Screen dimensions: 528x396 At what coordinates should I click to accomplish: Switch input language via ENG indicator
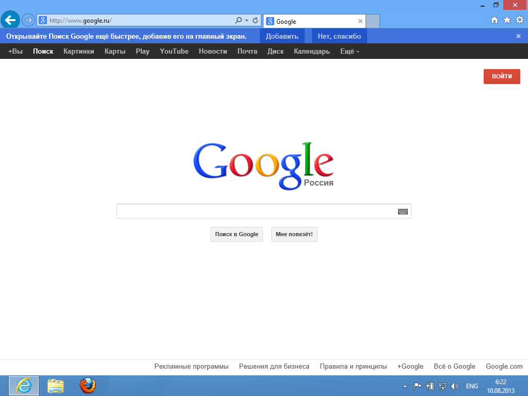point(472,386)
